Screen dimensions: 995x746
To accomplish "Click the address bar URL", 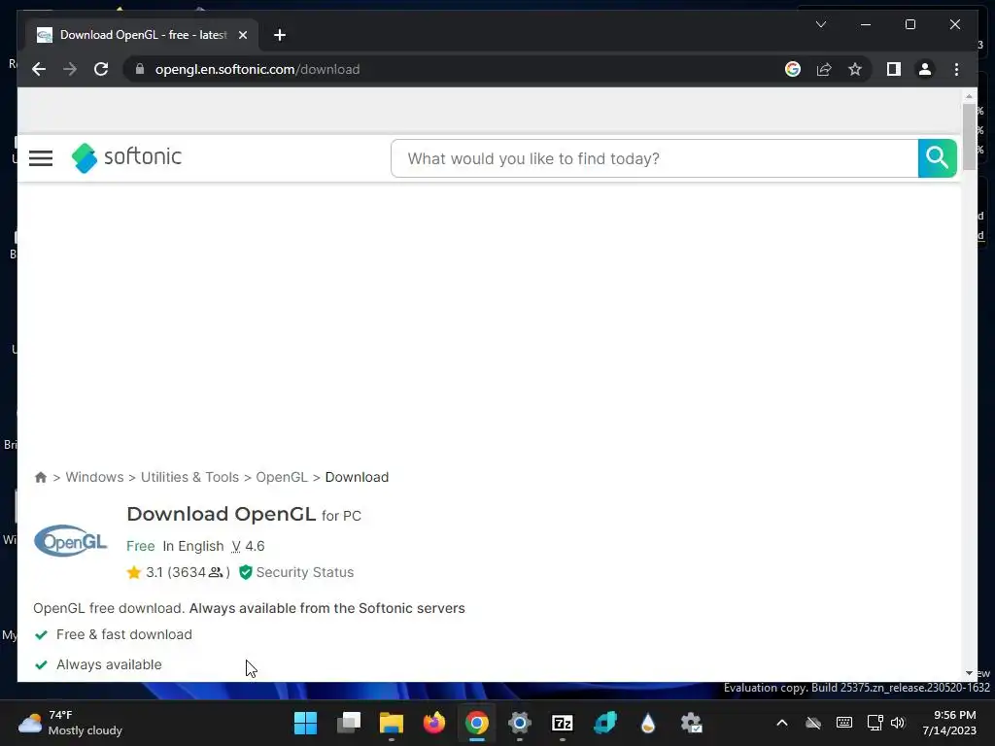I will click(257, 69).
